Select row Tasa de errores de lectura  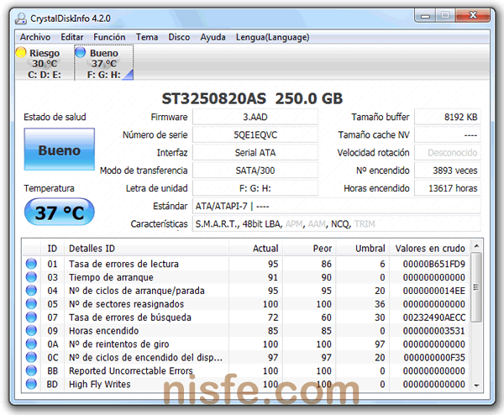(246, 264)
